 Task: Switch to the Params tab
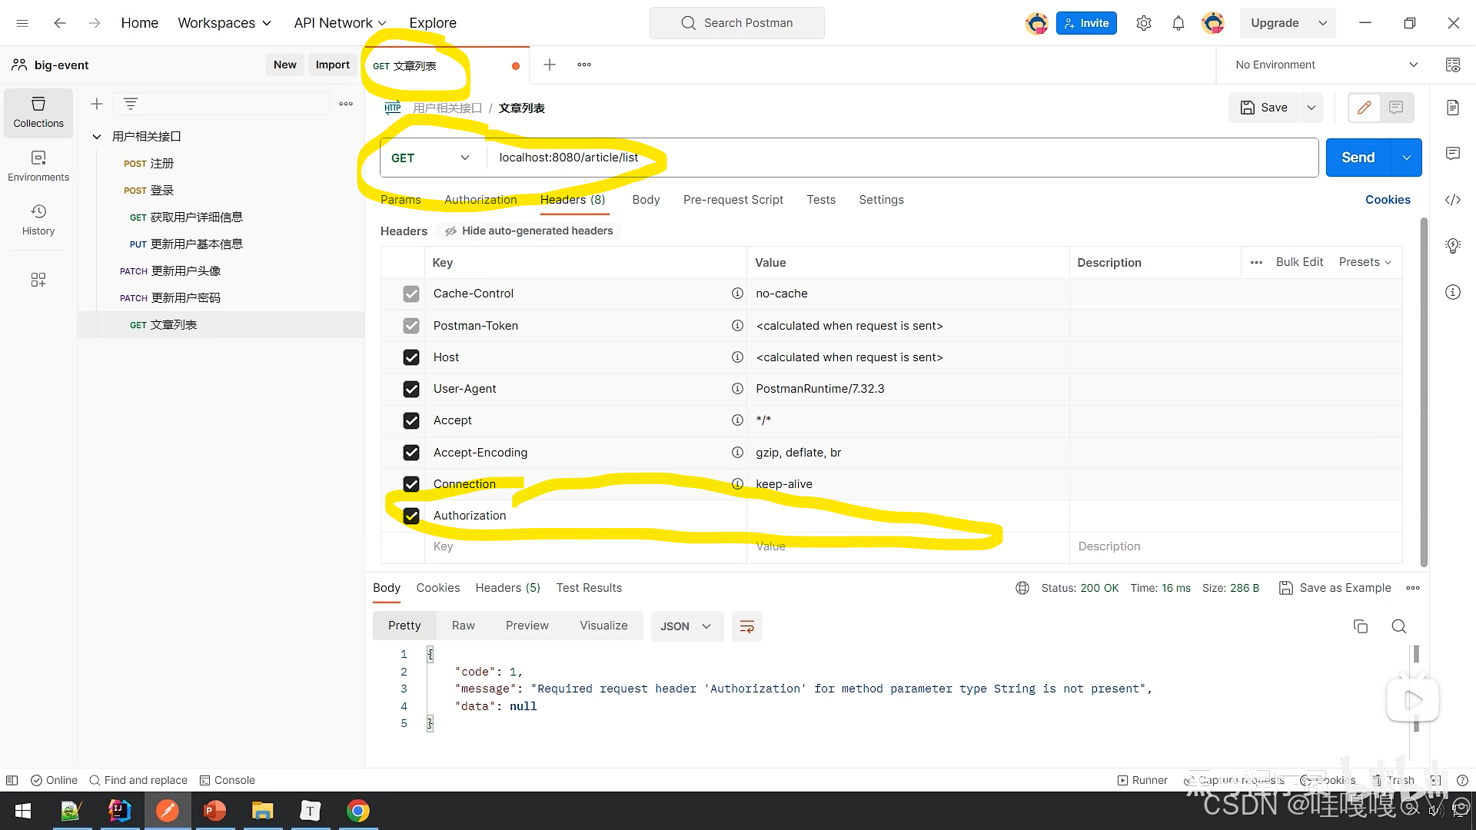(x=401, y=200)
